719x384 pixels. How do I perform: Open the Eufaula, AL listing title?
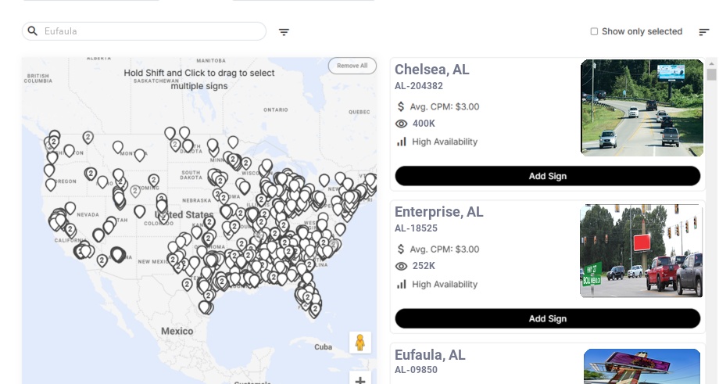coord(430,355)
